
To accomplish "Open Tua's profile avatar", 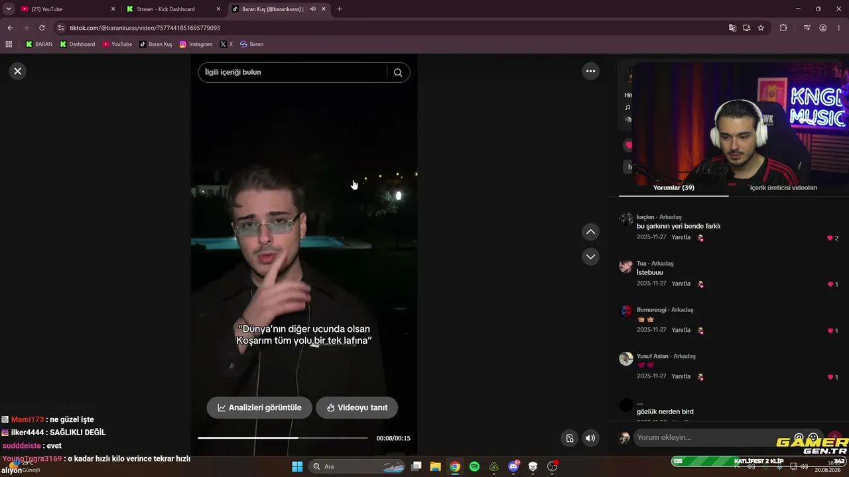I will tap(626, 266).
